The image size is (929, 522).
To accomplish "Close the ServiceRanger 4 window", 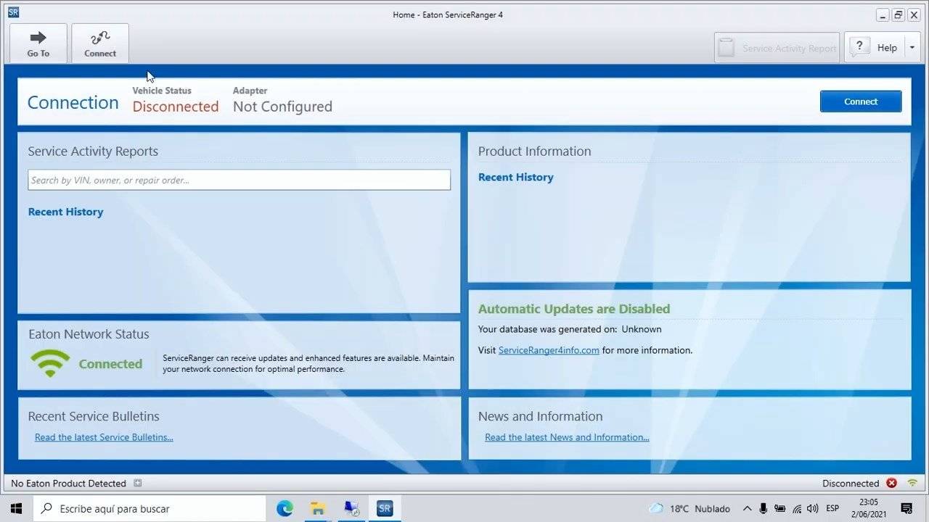I will [914, 14].
